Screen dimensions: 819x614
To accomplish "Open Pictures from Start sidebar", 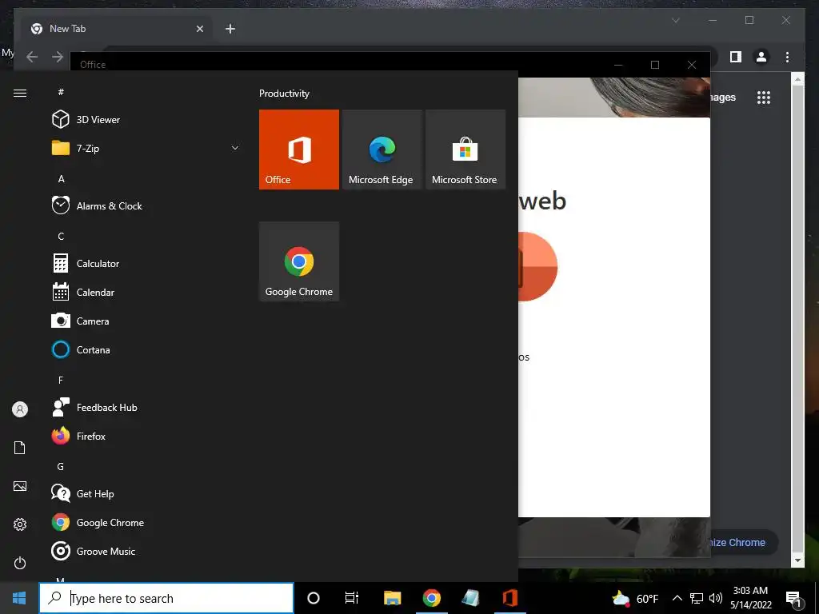I will pyautogui.click(x=20, y=486).
